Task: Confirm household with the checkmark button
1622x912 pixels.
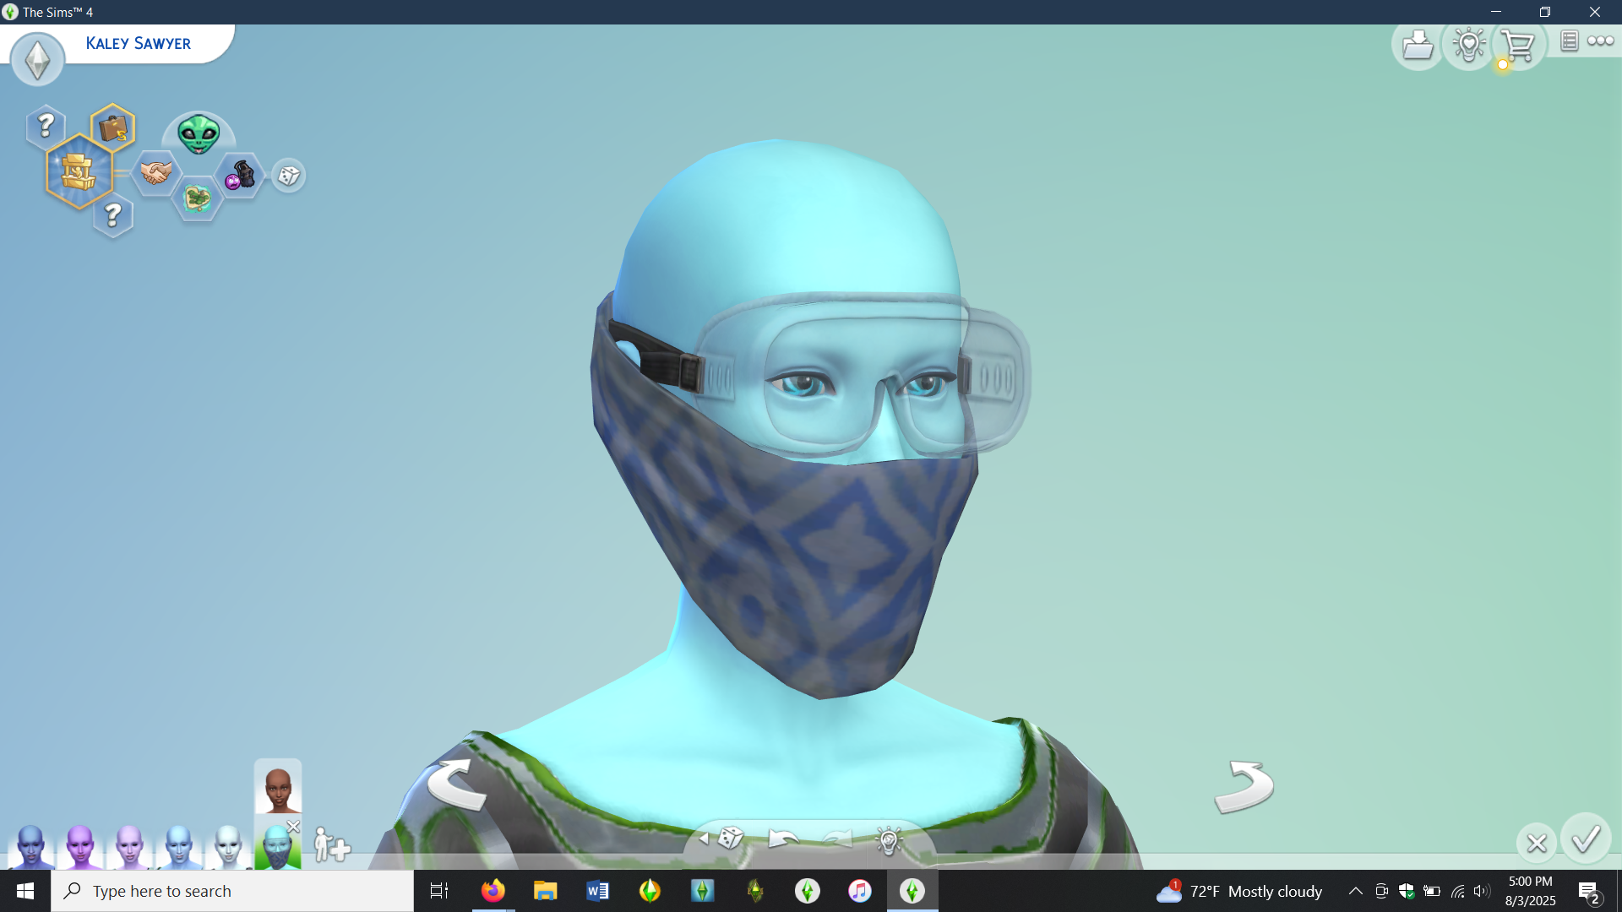Action: tap(1586, 838)
